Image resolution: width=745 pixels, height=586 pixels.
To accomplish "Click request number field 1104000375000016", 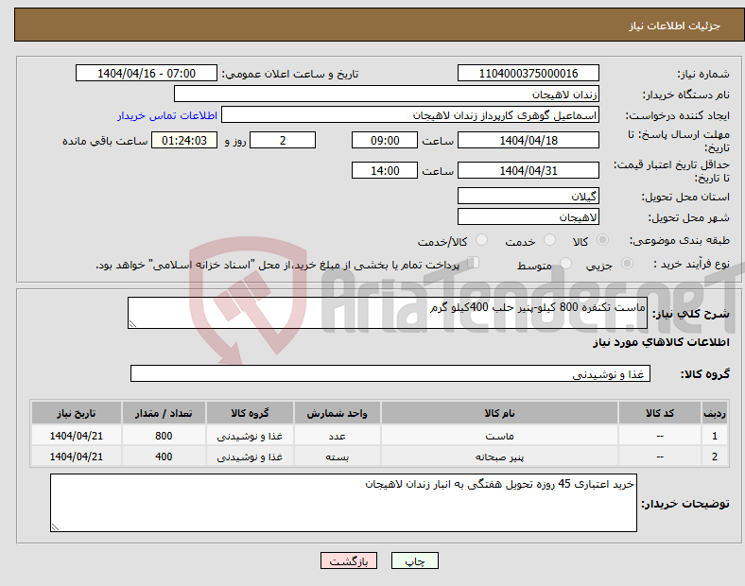I will point(528,73).
